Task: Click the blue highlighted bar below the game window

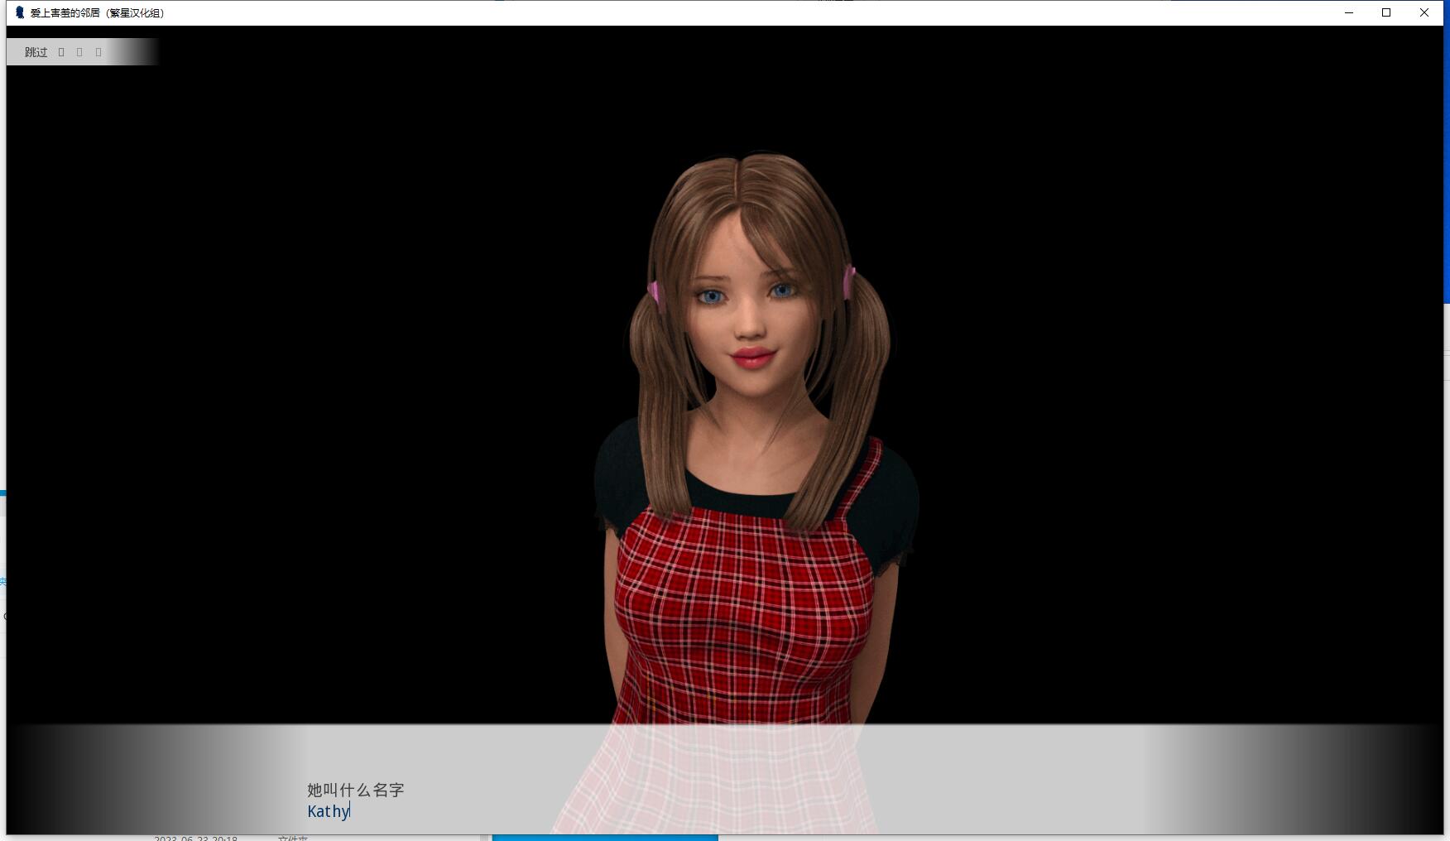Action: pyautogui.click(x=604, y=838)
